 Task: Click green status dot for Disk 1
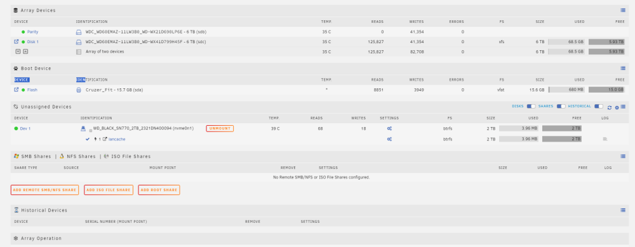(23, 42)
